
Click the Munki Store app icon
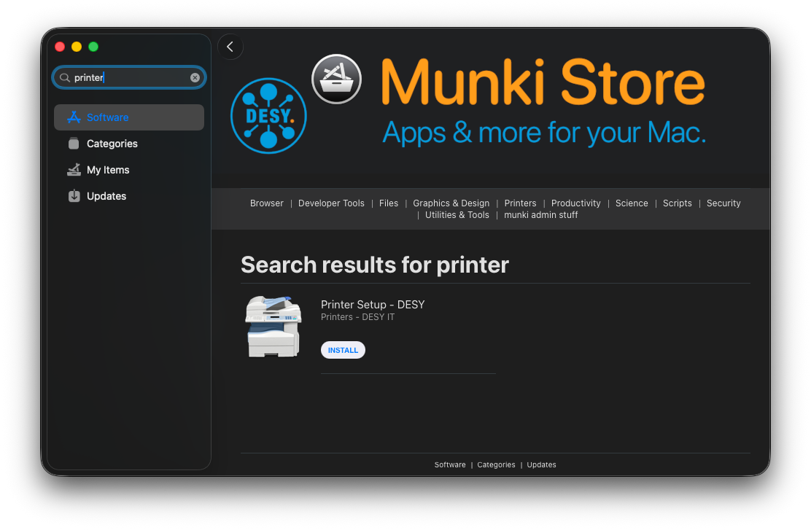[337, 79]
